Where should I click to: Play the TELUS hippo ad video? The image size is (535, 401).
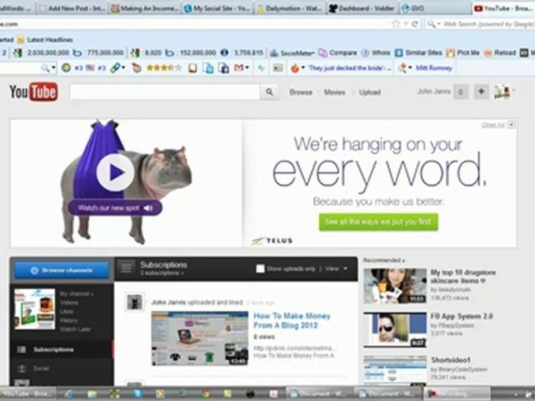pos(115,172)
